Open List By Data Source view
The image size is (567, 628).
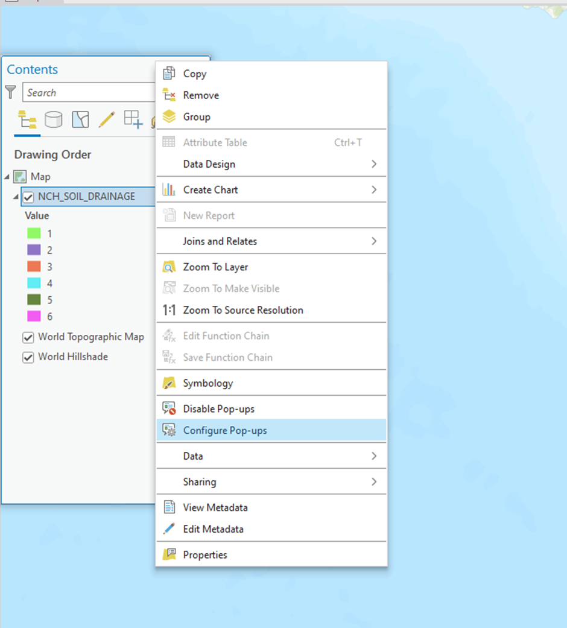pos(54,119)
